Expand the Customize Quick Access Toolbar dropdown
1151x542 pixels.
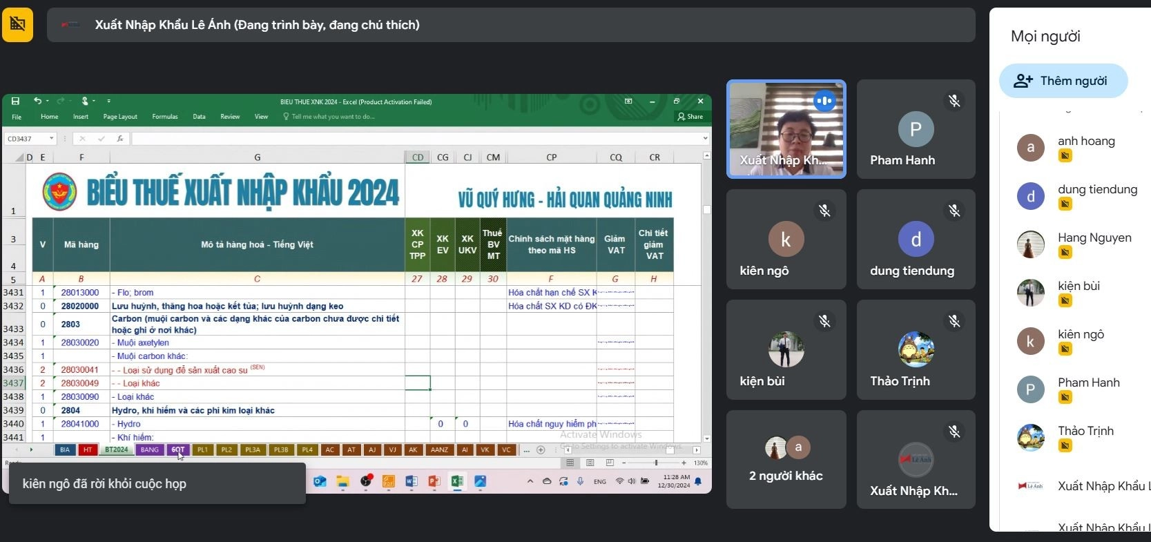pos(108,101)
